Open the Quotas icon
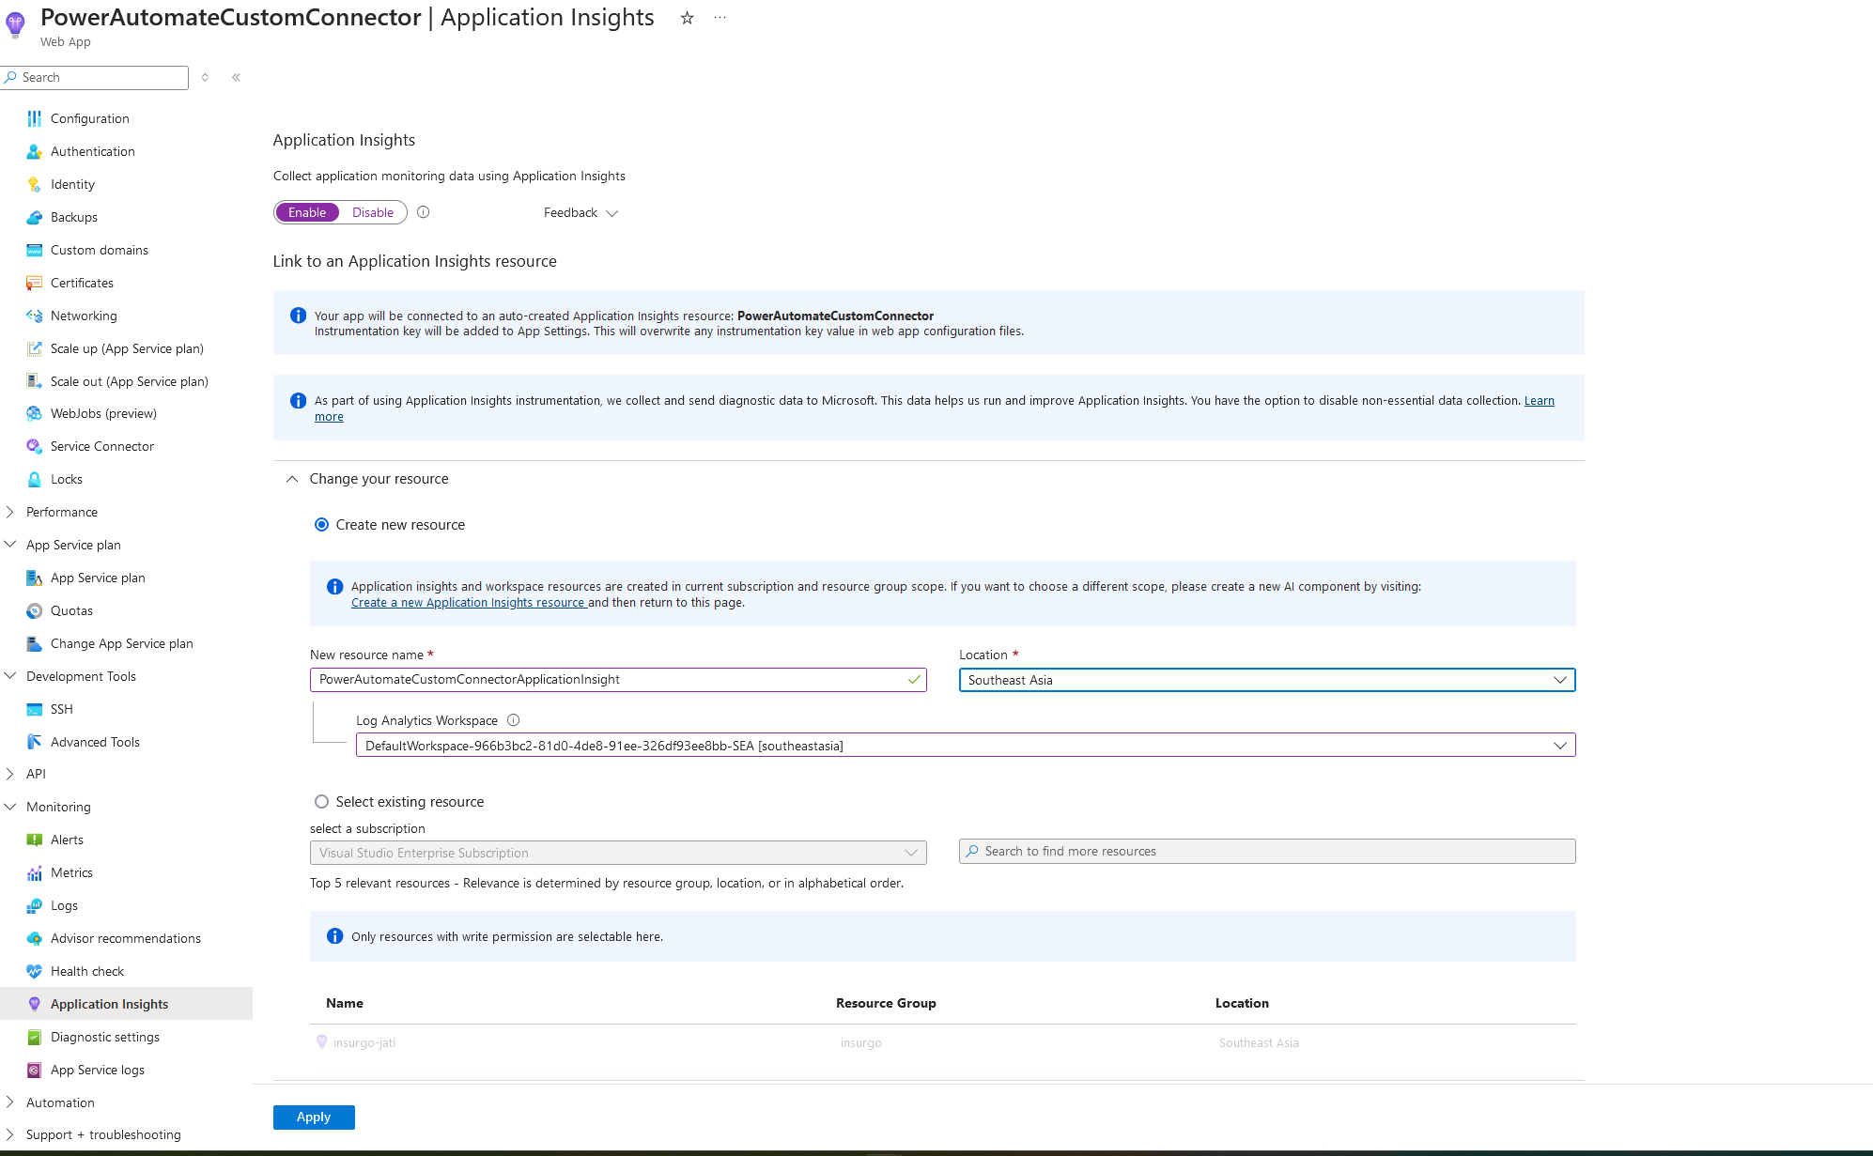This screenshot has width=1873, height=1156. 34,610
